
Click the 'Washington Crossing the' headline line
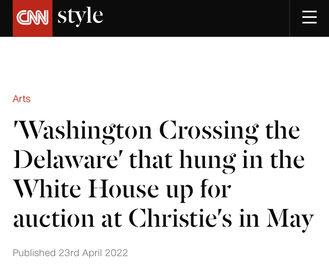click(x=157, y=131)
